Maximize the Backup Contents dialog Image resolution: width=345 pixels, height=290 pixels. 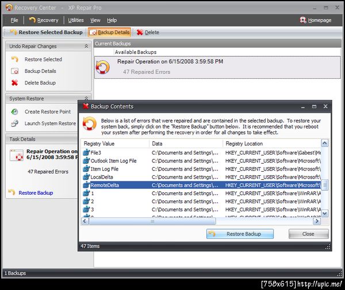tap(314, 107)
